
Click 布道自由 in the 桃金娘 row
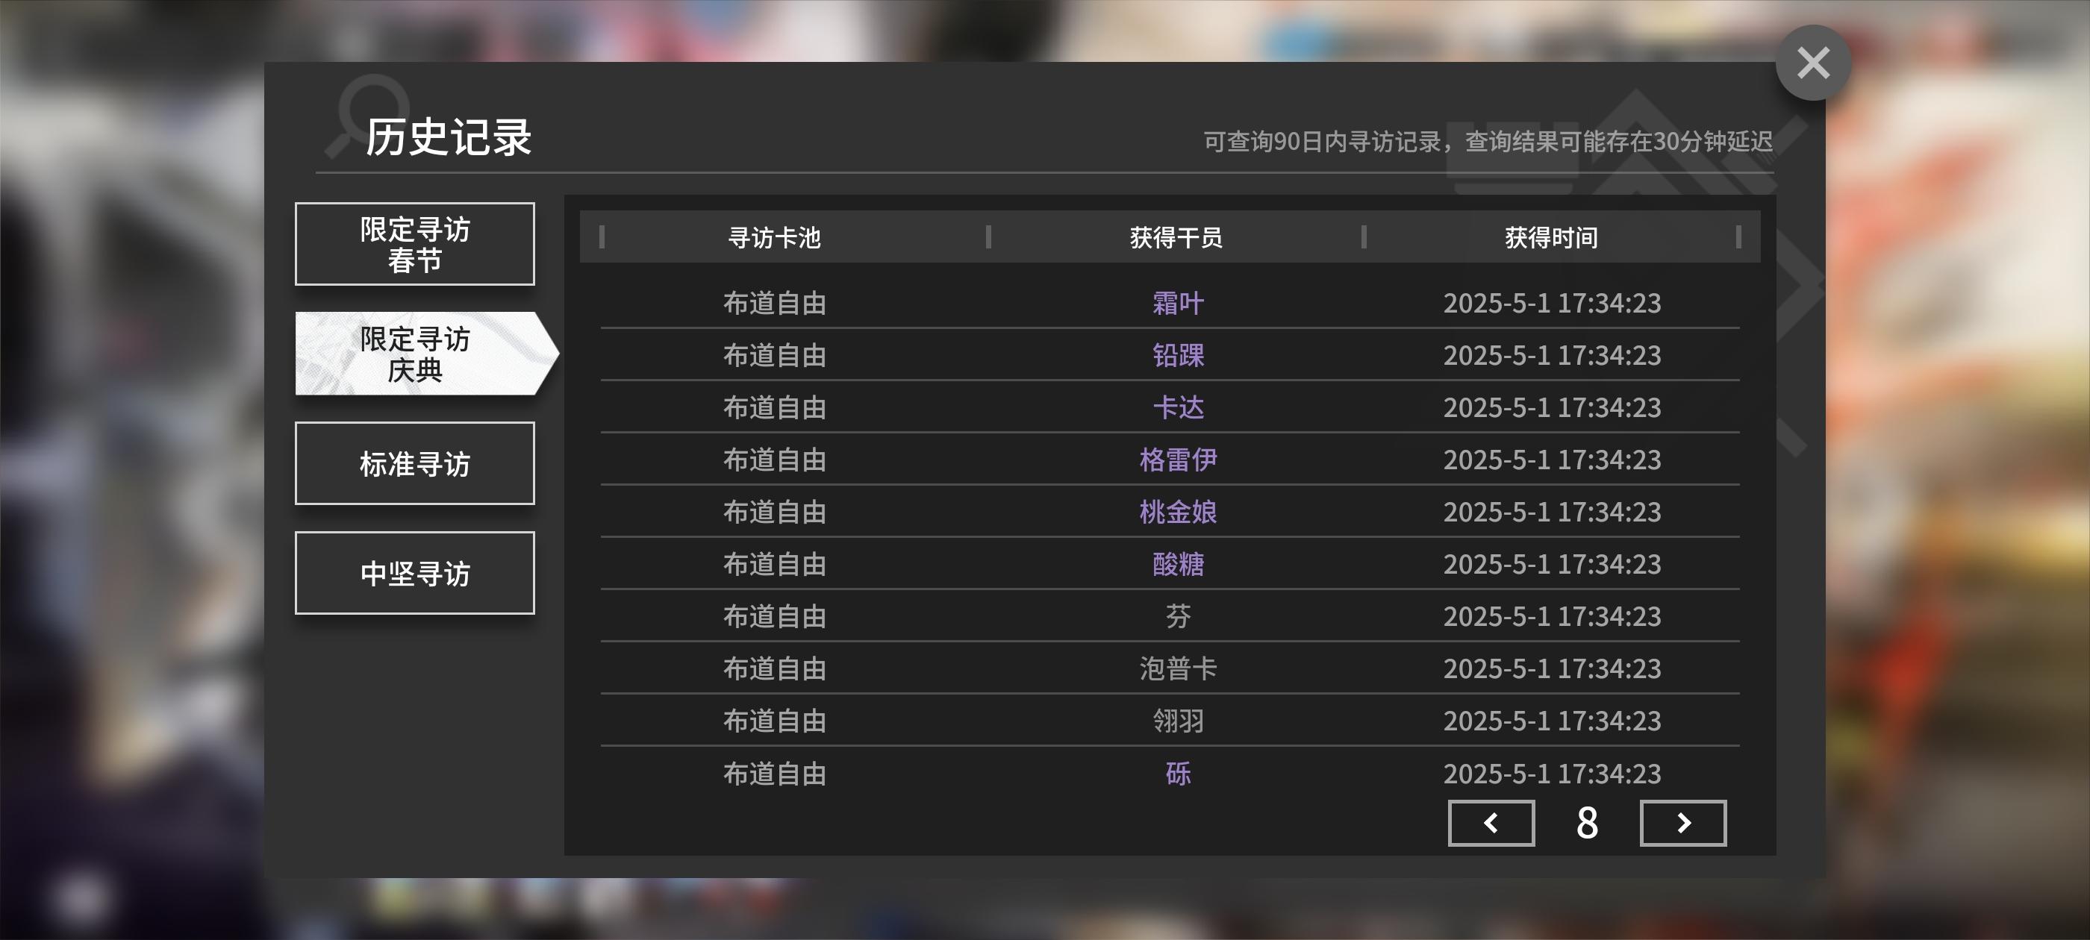pyautogui.click(x=774, y=512)
